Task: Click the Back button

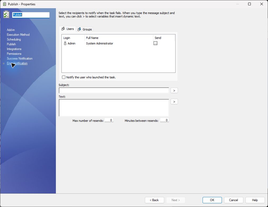Action: click(x=154, y=200)
